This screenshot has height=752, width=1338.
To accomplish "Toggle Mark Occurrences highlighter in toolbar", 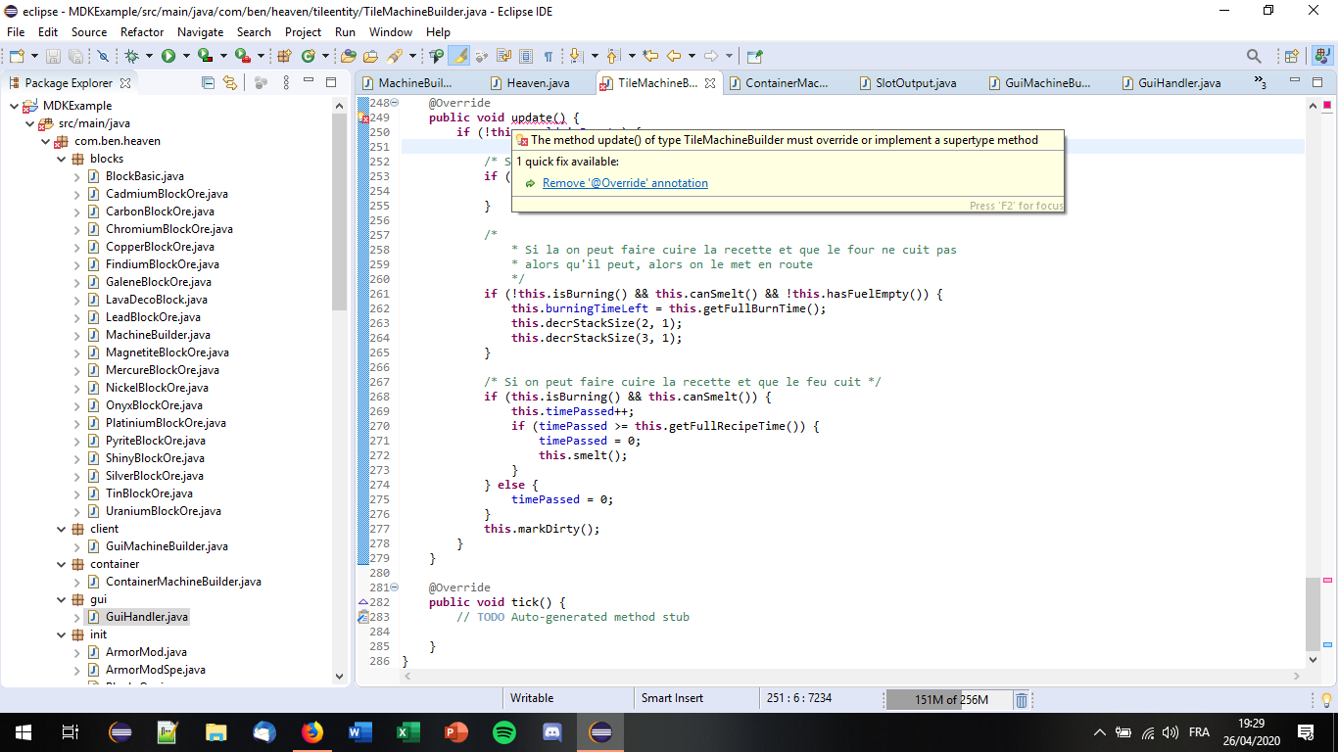I will pos(458,57).
